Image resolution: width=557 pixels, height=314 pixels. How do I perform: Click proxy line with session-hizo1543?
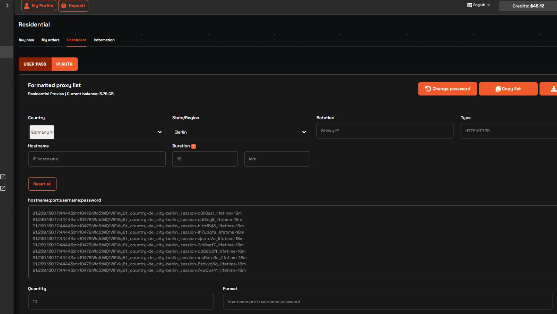(x=138, y=226)
